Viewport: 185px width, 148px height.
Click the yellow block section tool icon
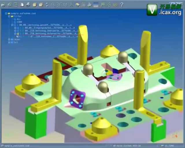[77, 5]
